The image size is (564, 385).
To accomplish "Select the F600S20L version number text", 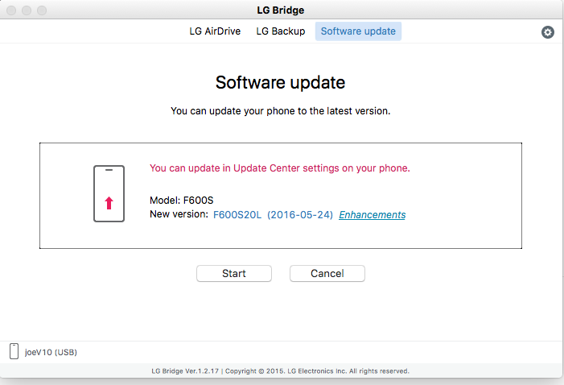I will tap(237, 215).
